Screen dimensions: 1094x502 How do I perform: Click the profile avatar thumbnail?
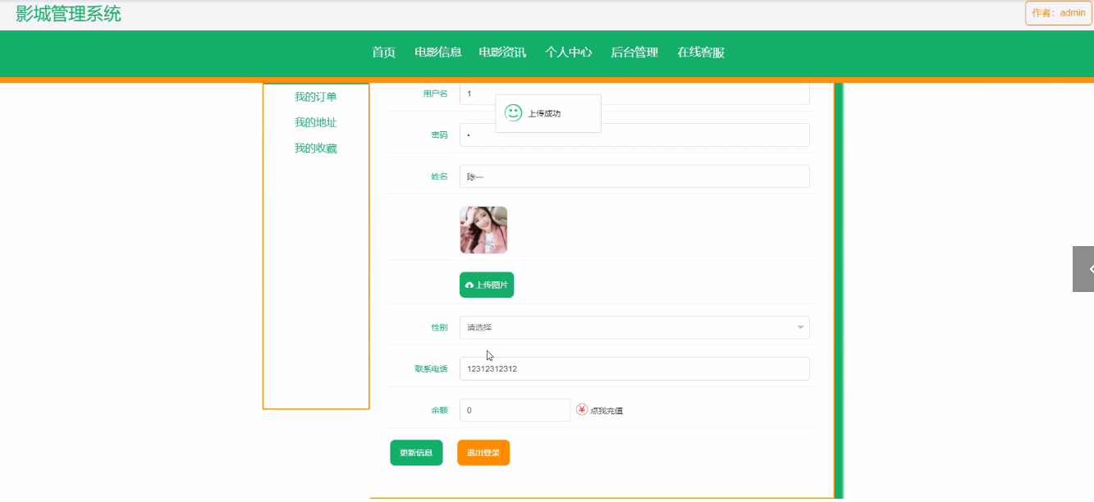pos(483,230)
